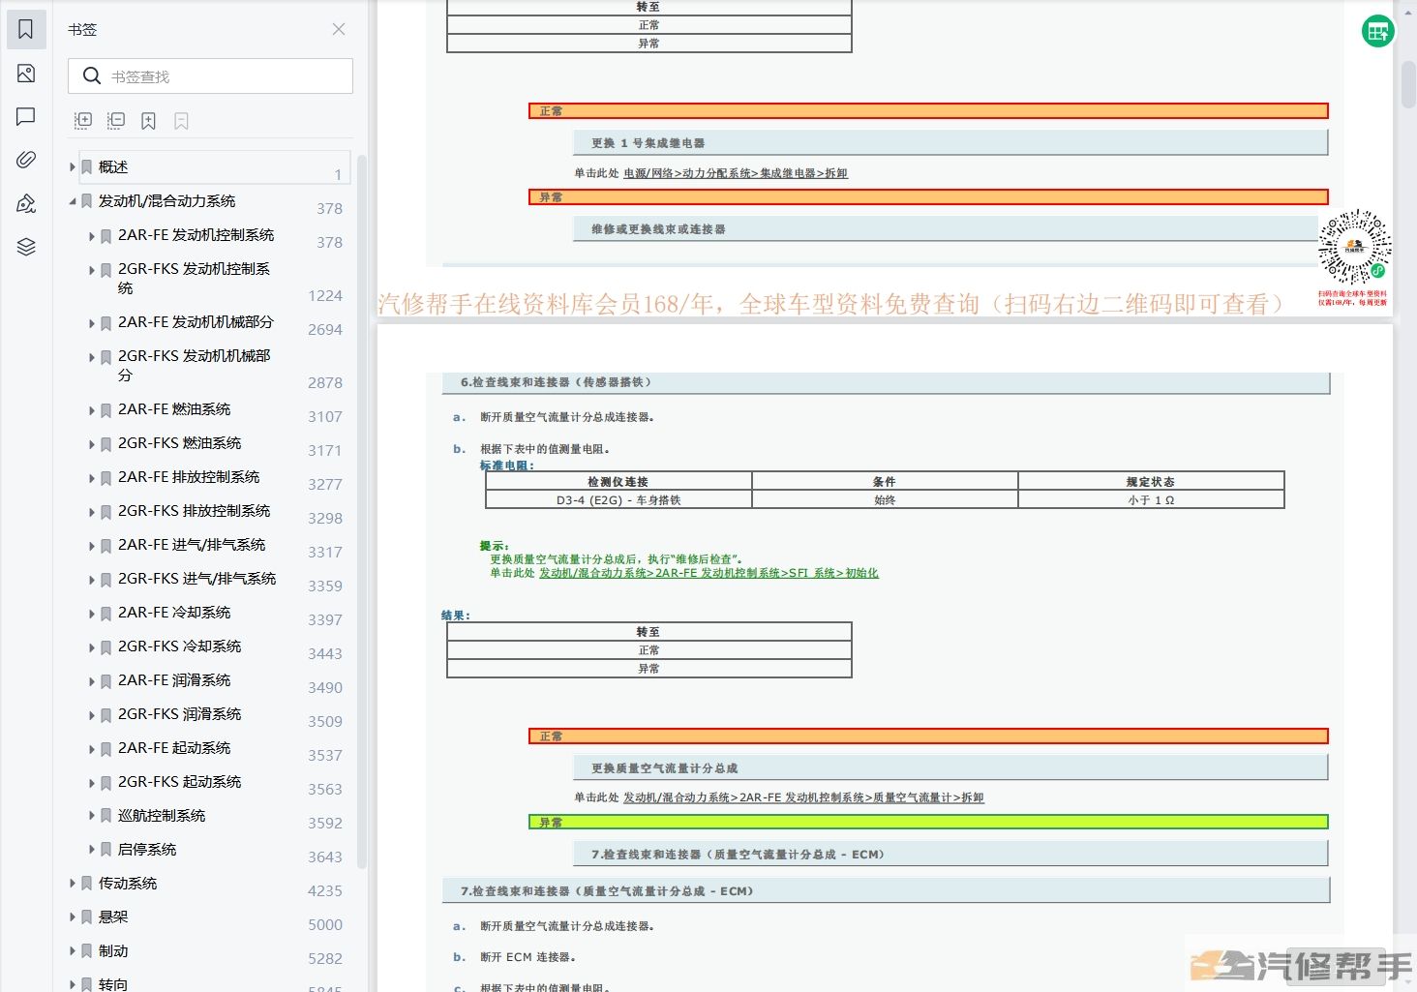
Task: Expand the 2AR-FE 燃油系统 bookmark
Action: coord(92,410)
